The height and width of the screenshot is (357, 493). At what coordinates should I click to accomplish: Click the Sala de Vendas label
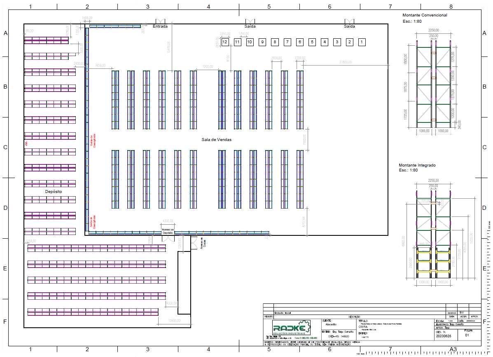pyautogui.click(x=216, y=140)
